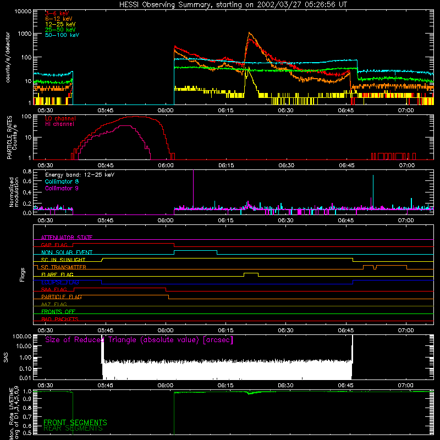The image size is (440, 440).
Task: Select the yellow 12-25 keV legend entry
Action: (60, 24)
